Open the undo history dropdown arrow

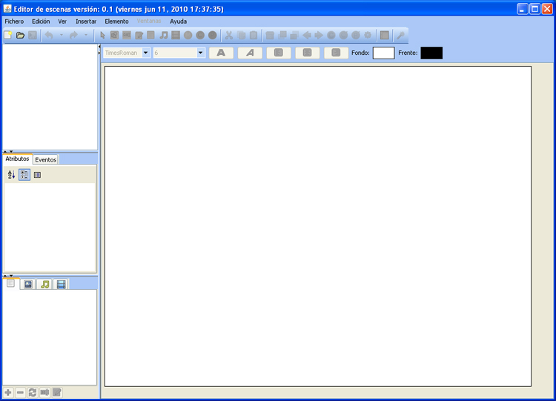[x=61, y=35]
